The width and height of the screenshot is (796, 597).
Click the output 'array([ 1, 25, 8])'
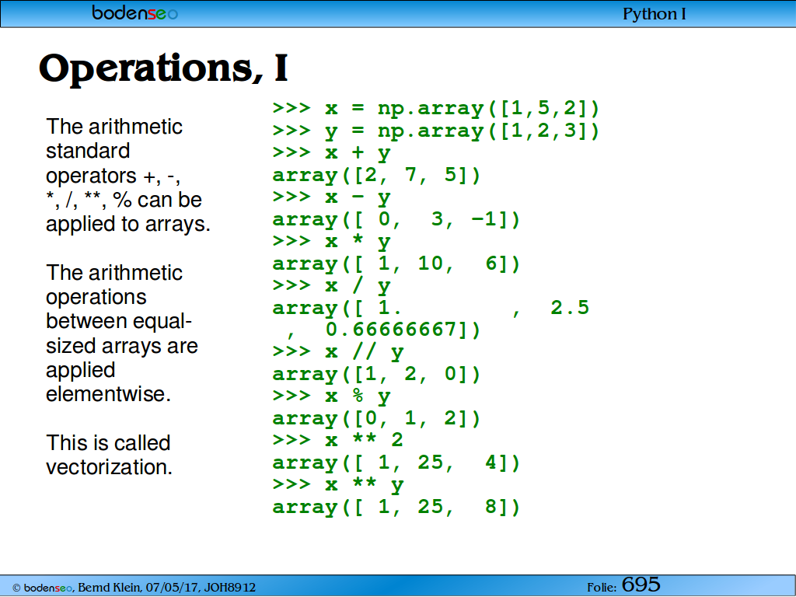pyautogui.click(x=396, y=507)
